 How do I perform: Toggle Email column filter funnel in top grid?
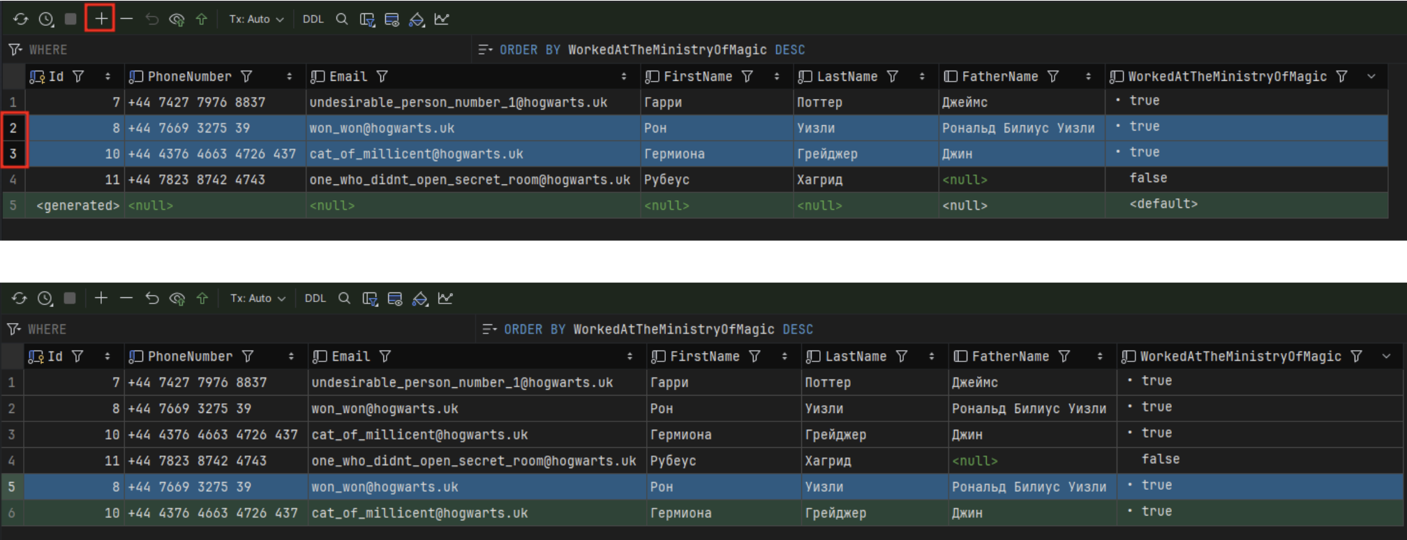(382, 77)
